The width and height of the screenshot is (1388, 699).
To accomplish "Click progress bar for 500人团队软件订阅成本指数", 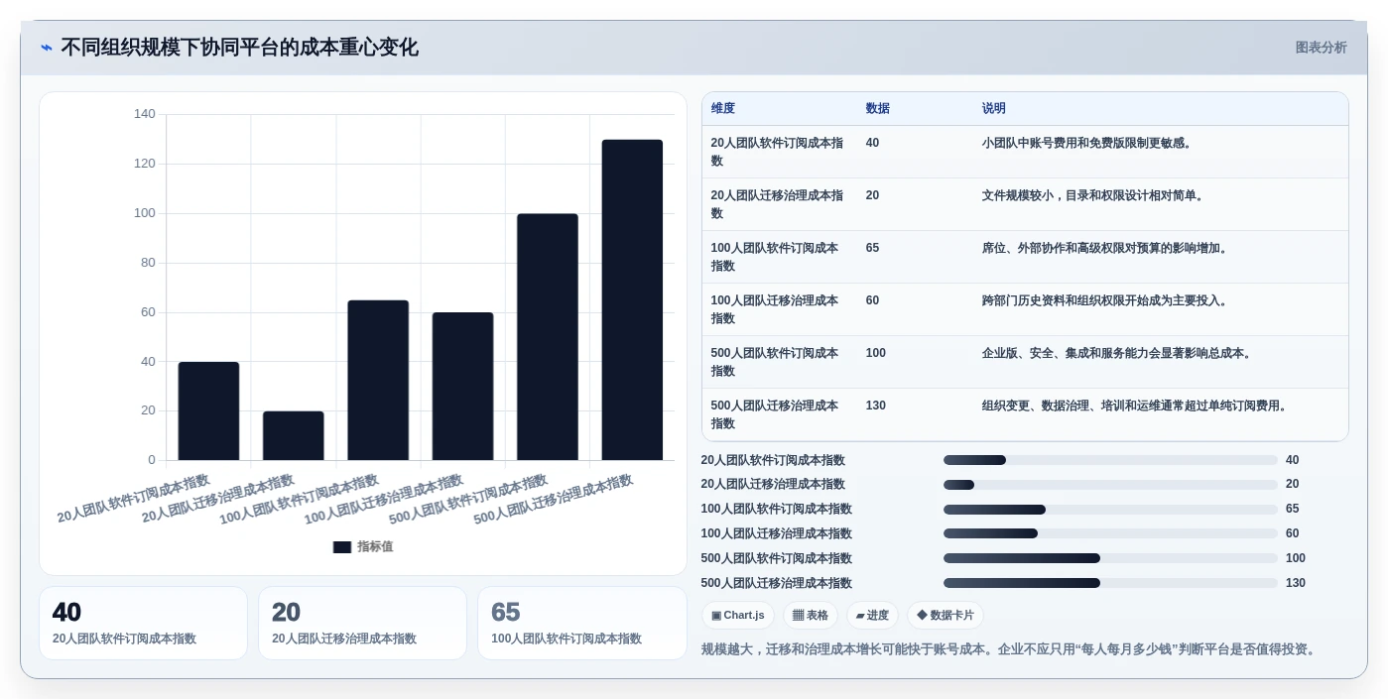I will click(x=1110, y=558).
